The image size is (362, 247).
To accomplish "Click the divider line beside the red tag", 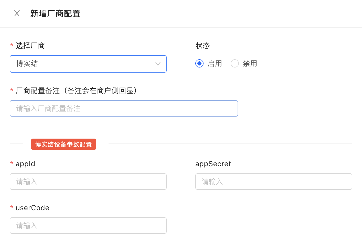I will (16, 144).
